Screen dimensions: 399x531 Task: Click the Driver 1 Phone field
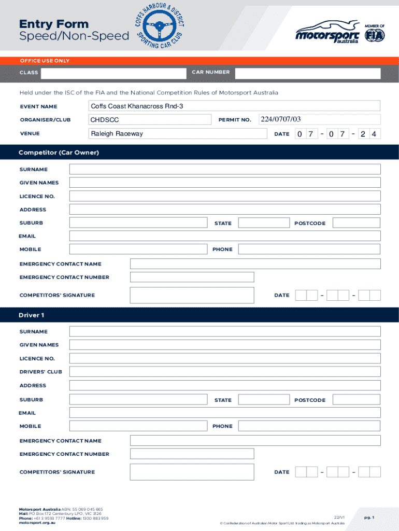(309, 426)
